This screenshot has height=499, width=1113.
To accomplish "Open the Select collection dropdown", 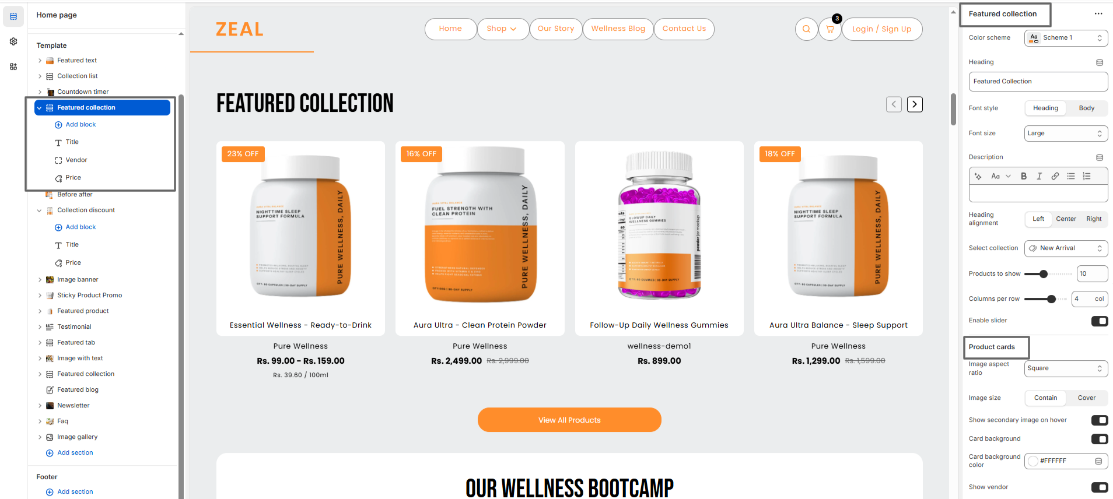I will pos(1066,248).
